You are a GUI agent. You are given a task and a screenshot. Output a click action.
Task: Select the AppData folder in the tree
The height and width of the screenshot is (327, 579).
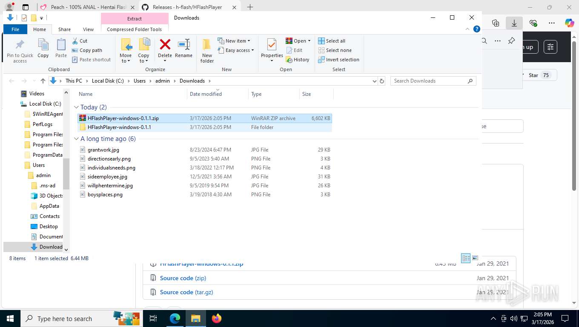[49, 206]
